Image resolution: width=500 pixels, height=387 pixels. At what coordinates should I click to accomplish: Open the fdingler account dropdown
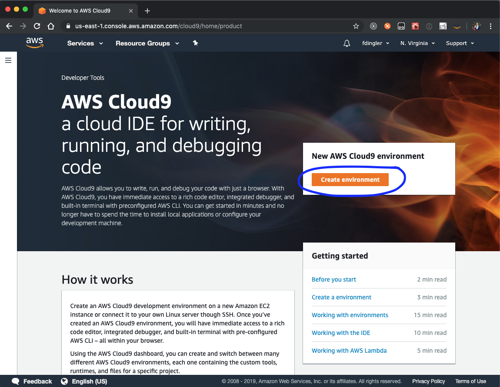376,43
